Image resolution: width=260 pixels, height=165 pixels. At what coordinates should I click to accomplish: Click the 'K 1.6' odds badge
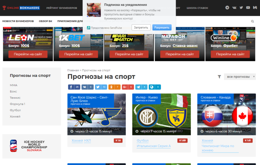(118, 140)
